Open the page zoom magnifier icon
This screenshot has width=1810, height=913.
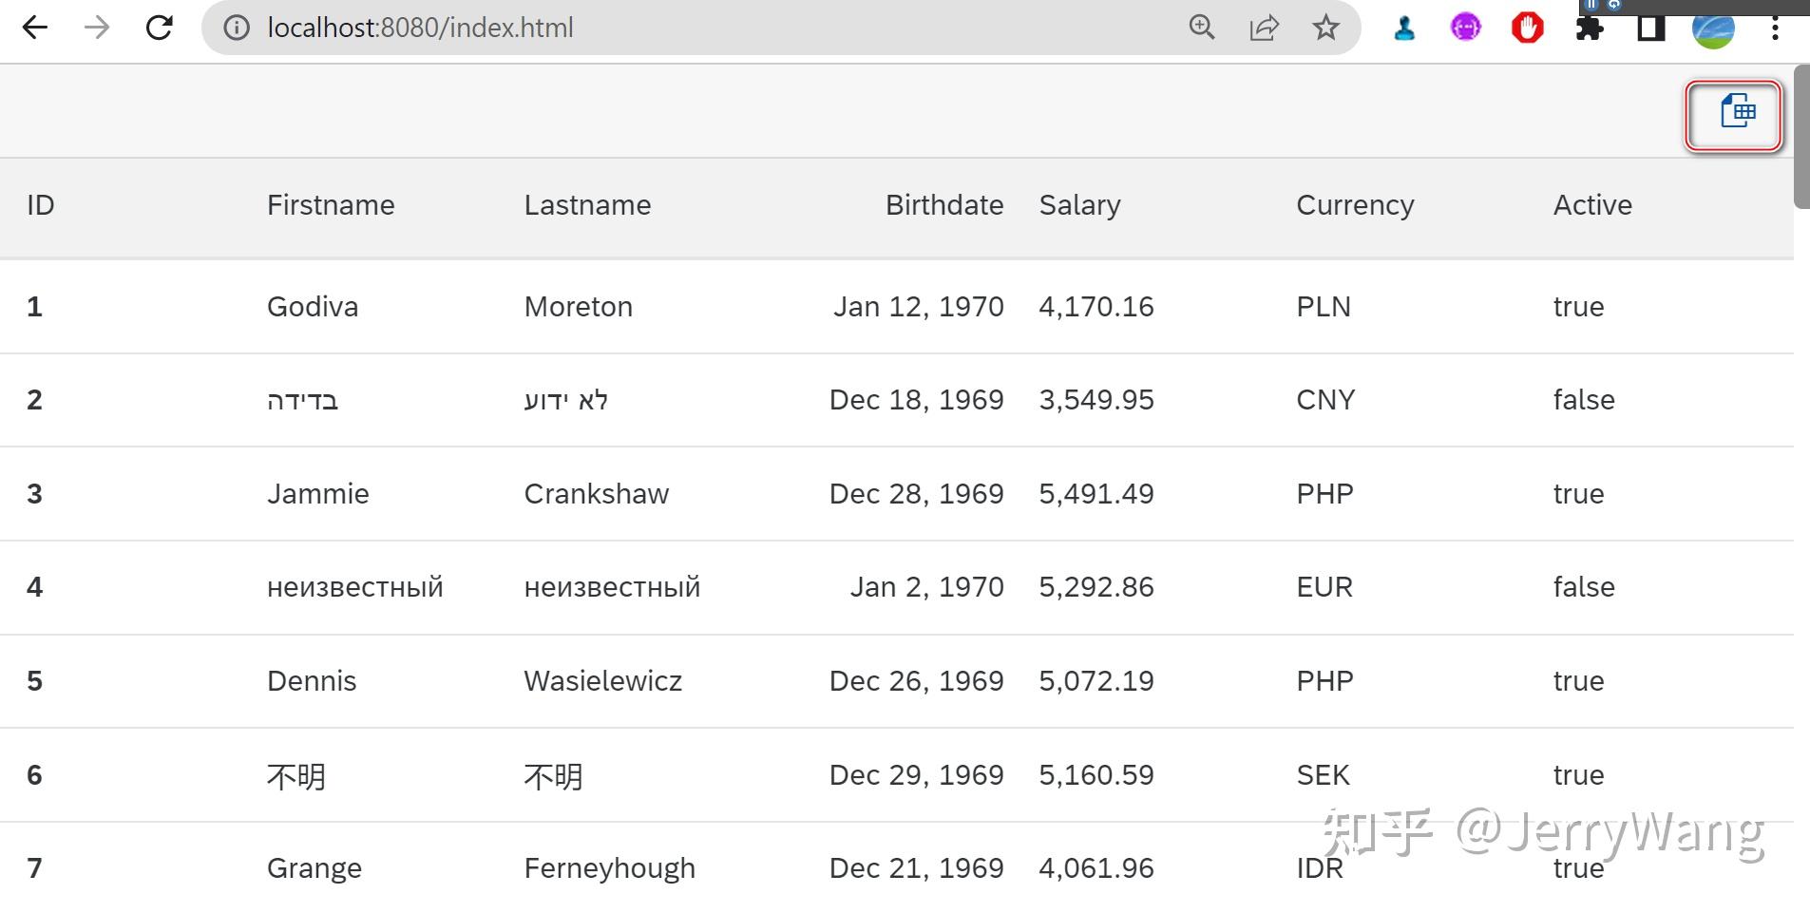1202,28
